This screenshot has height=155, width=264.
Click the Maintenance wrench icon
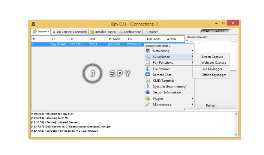point(148,104)
